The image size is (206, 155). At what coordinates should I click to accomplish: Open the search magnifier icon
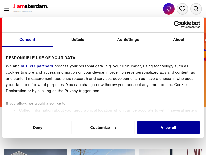click(196, 9)
